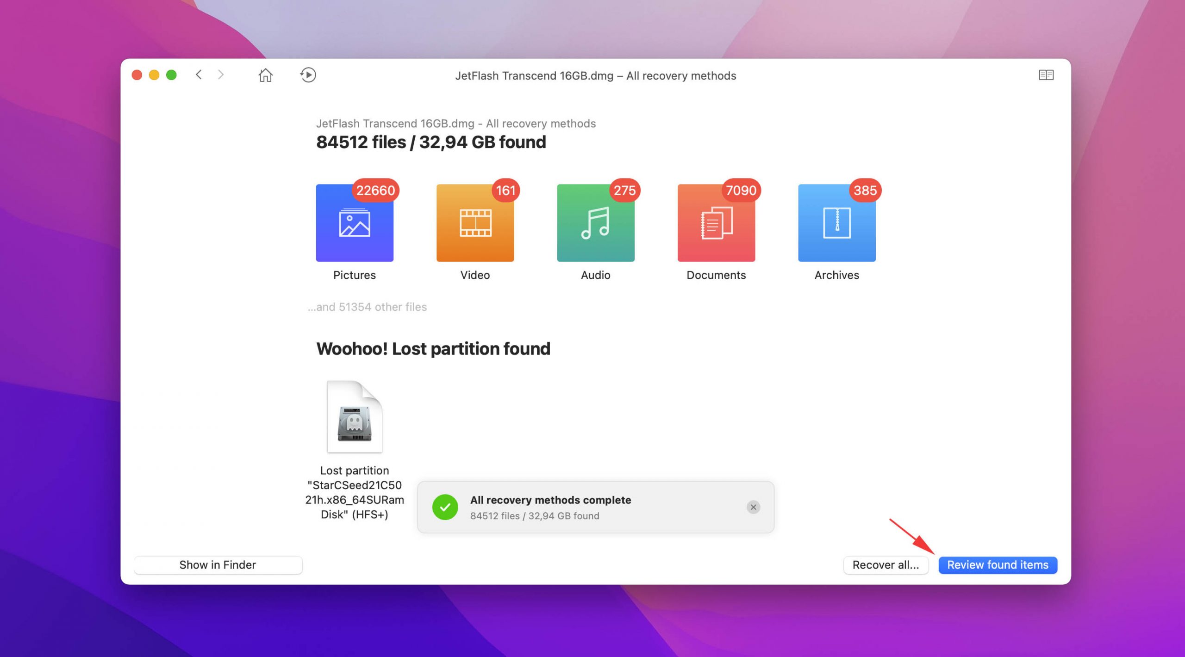The width and height of the screenshot is (1185, 657).
Task: Click the 385 badge on Archives
Action: pyautogui.click(x=865, y=190)
